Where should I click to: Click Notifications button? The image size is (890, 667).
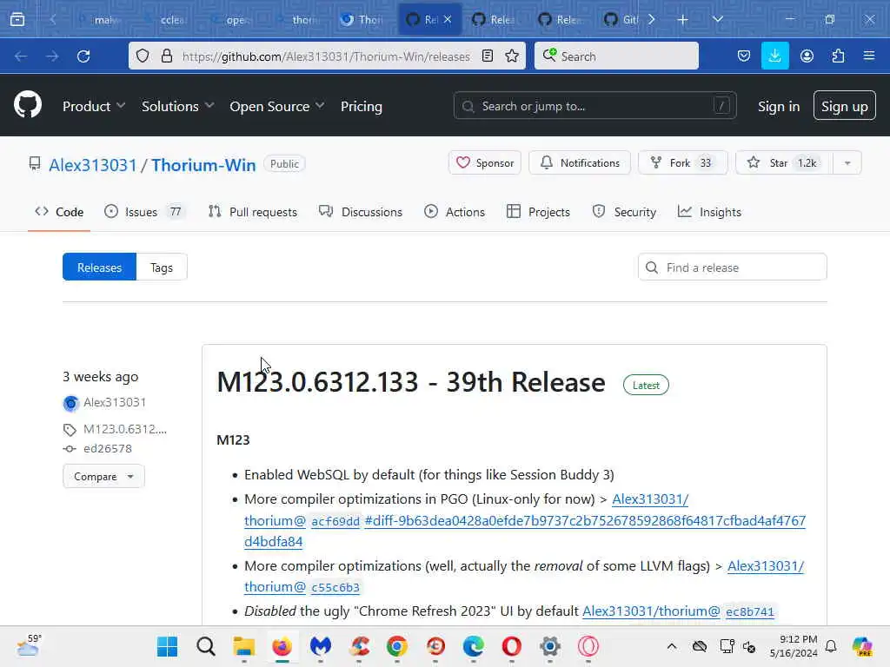pos(580,162)
